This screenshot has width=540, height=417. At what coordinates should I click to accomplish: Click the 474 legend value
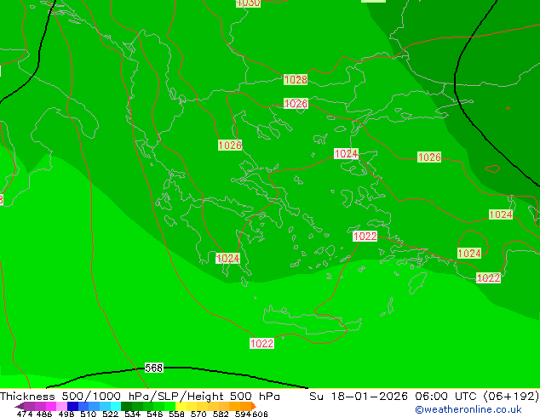coord(25,414)
